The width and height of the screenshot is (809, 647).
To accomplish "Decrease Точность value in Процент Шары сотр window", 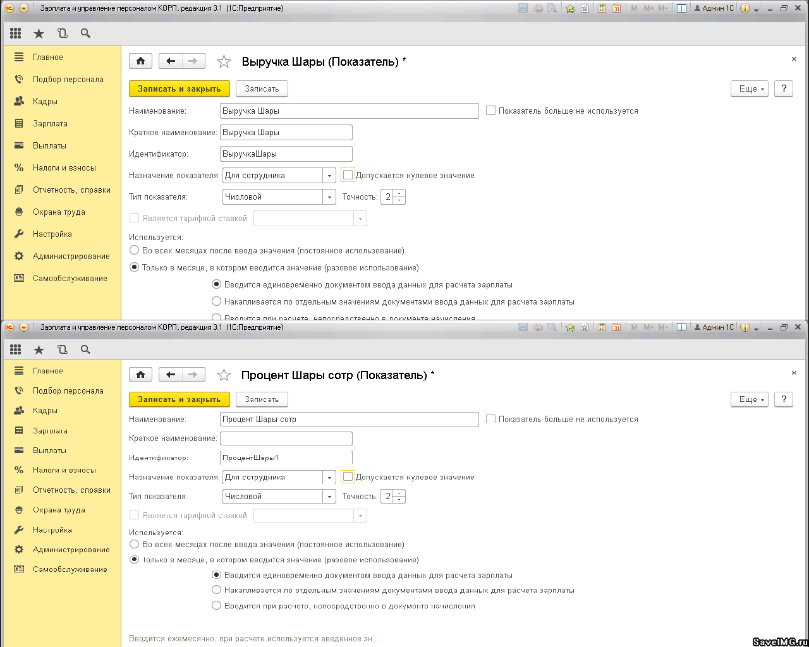I will click(399, 500).
